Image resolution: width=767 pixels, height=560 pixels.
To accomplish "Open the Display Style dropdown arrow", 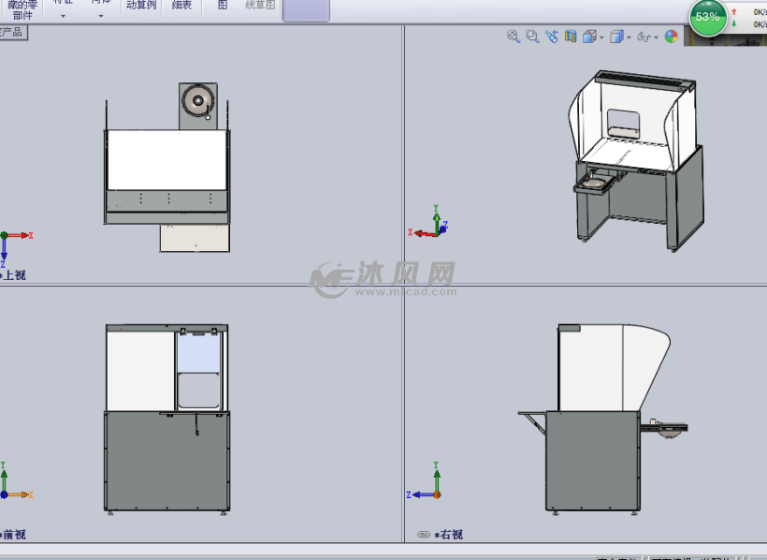I will click(x=630, y=37).
